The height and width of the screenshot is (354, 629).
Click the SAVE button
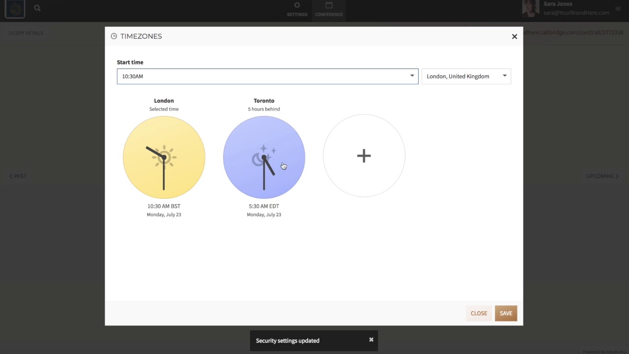(x=506, y=313)
